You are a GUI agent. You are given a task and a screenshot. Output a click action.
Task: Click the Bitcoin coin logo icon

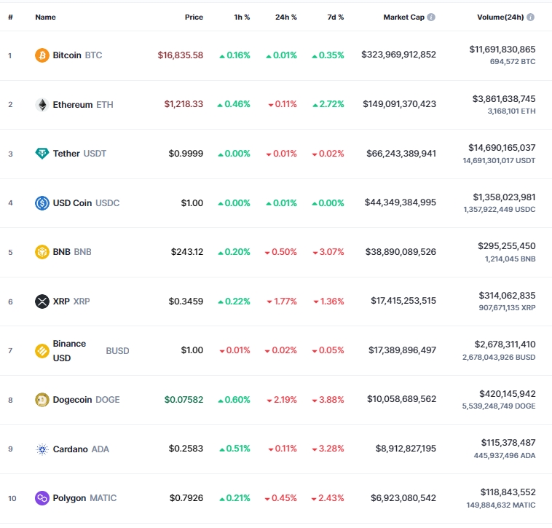click(x=42, y=55)
